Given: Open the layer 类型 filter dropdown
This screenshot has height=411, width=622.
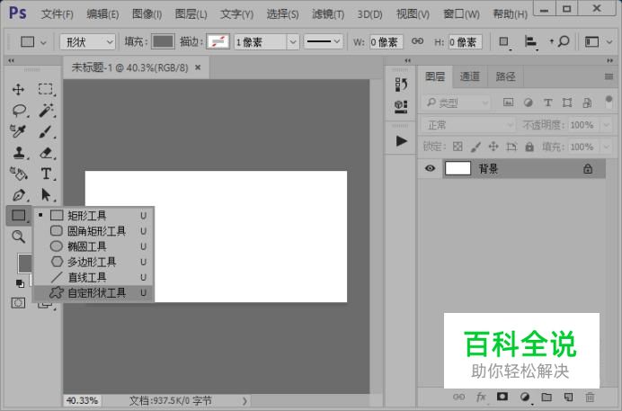Looking at the screenshot, I should point(457,103).
